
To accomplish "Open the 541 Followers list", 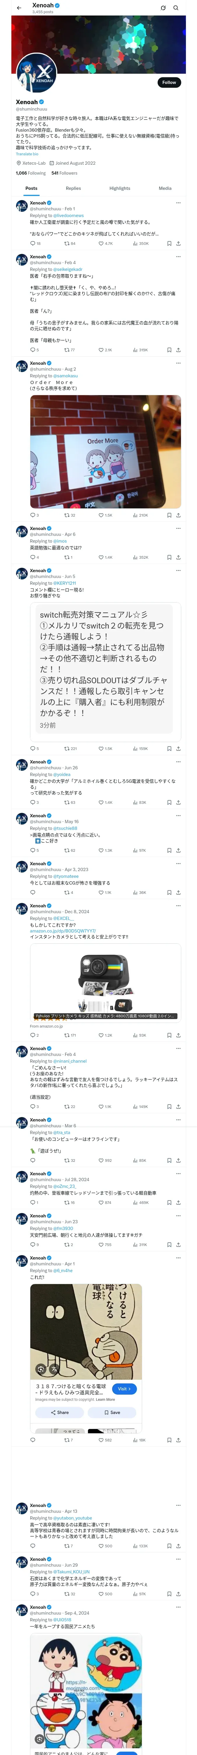I will click(x=64, y=173).
